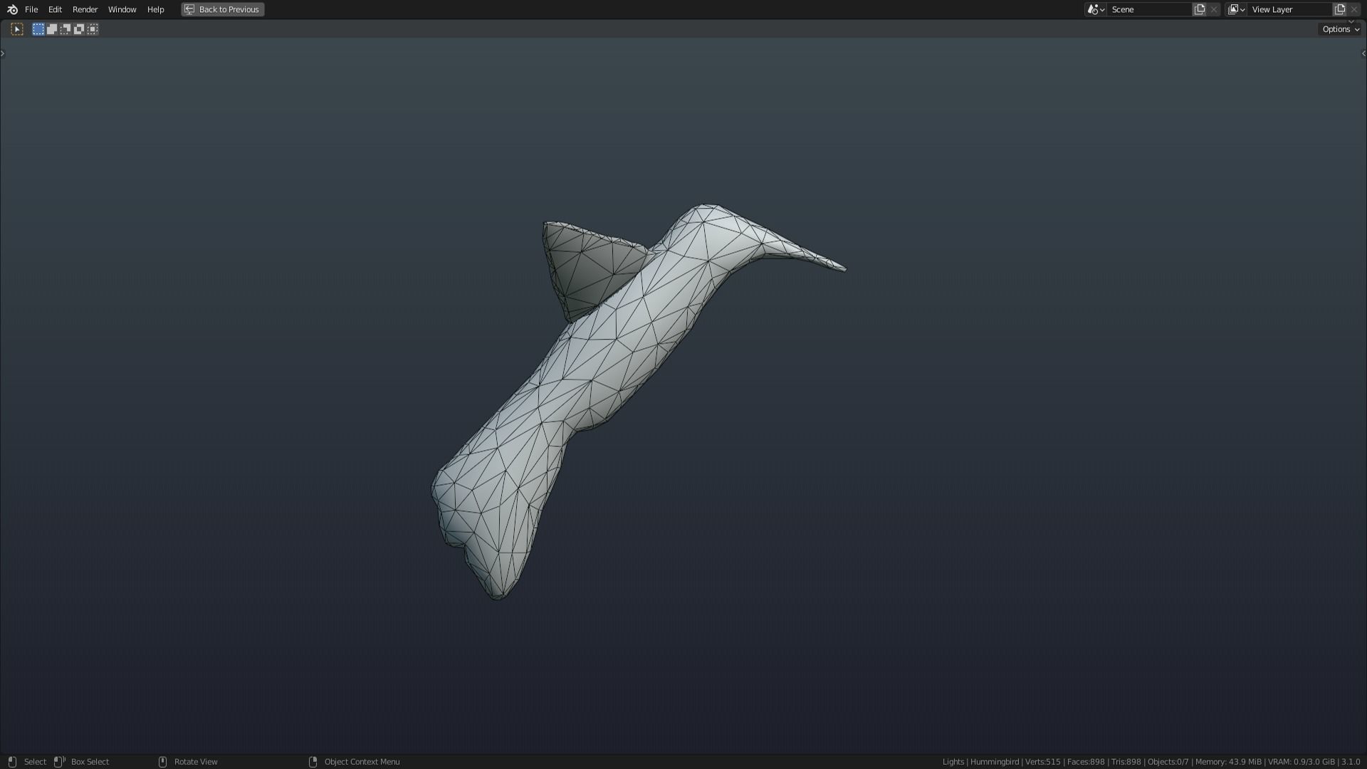
Task: Set selection mode to Subtract
Action: [x=66, y=29]
